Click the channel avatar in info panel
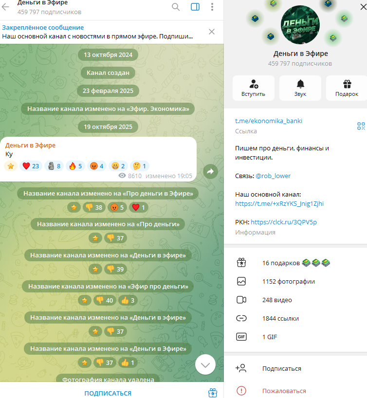The width and height of the screenshot is (367, 398). coord(300,25)
